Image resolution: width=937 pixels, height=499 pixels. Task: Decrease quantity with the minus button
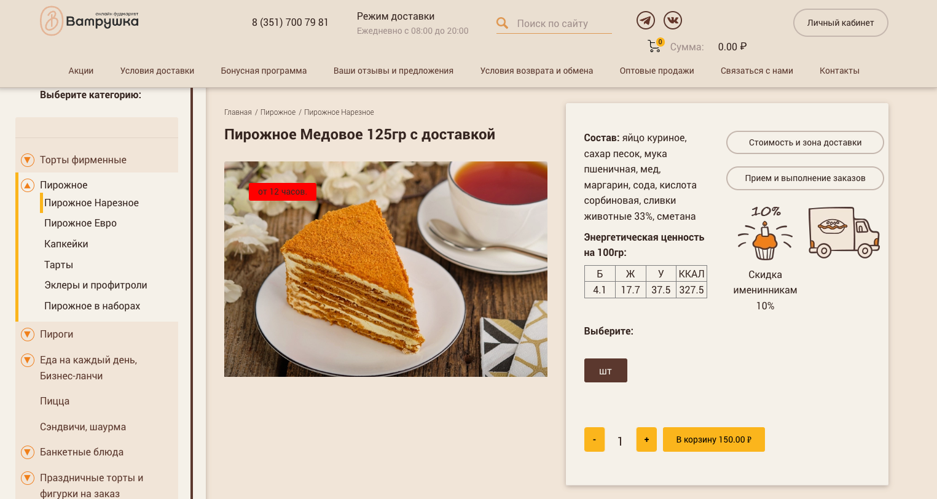pos(594,439)
